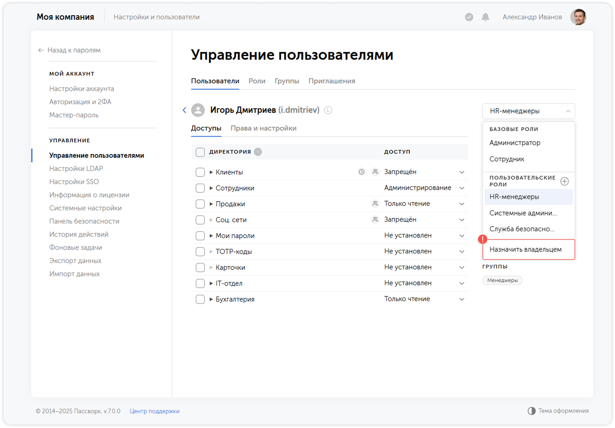Open Экспорт данных in sidebar

75,261
